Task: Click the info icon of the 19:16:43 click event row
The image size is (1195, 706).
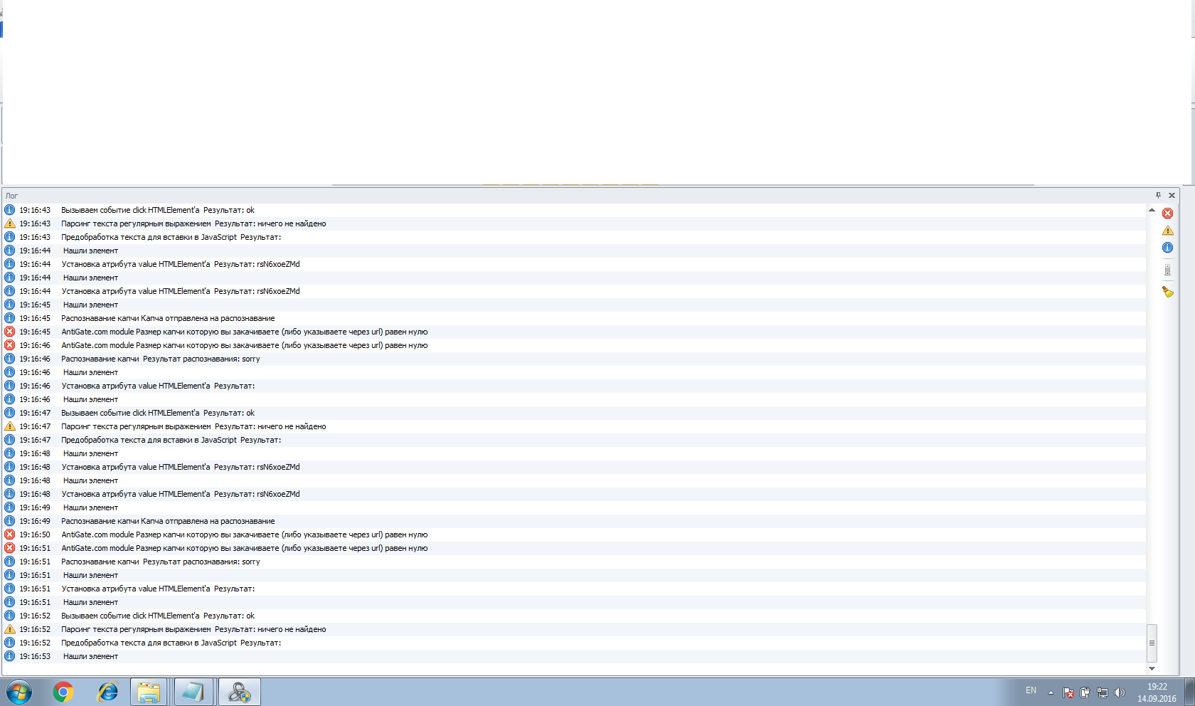Action: [10, 210]
